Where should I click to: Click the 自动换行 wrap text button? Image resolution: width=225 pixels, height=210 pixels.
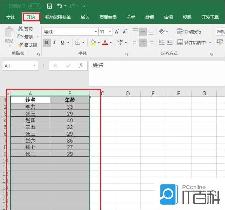(x=189, y=31)
